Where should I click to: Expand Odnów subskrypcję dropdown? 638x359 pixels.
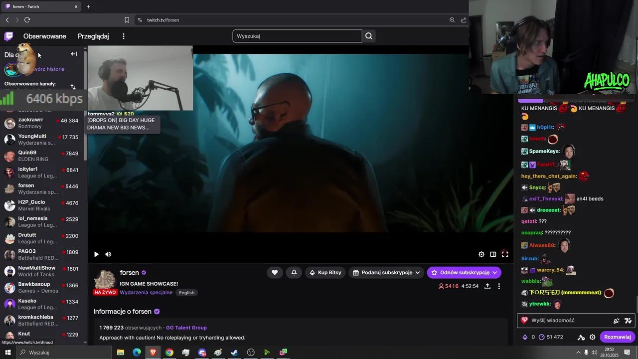click(x=464, y=272)
